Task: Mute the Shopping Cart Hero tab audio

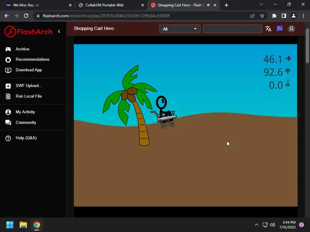Action: [x=208, y=5]
